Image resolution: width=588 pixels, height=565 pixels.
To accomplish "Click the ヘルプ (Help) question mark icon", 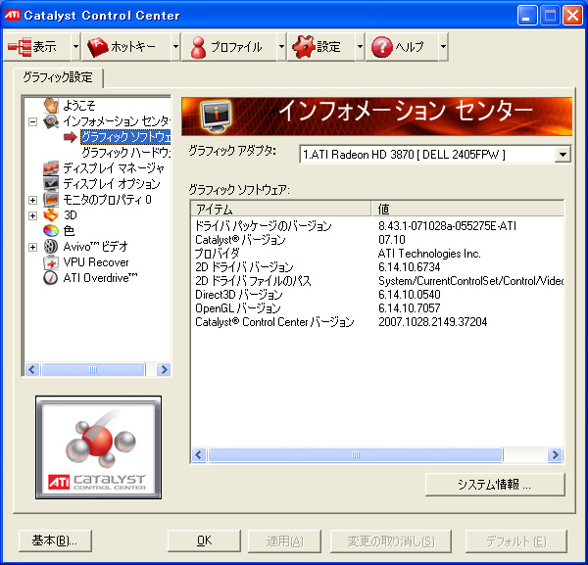I will pyautogui.click(x=380, y=46).
